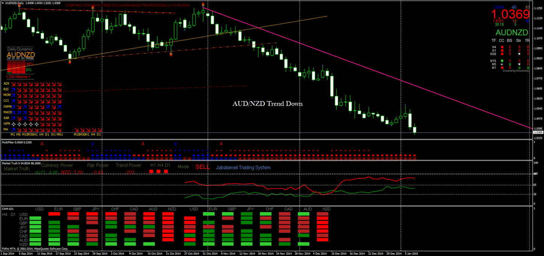Viewport: 544px width, 256px height.
Task: Click the ADX M1 red down arrow
Action: [x=13, y=84]
